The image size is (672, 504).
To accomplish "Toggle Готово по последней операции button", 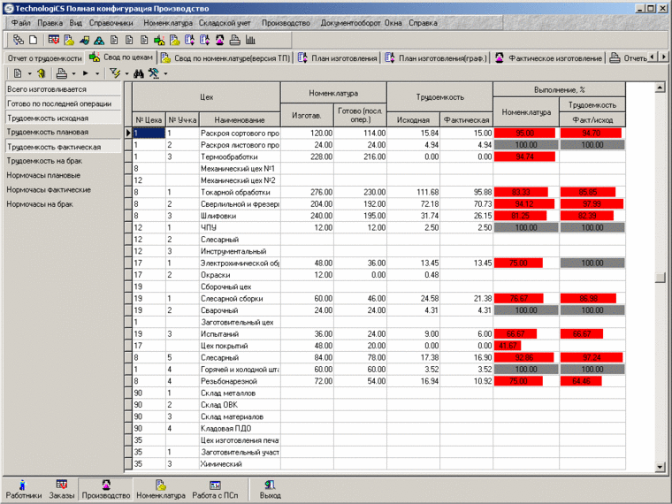I will tap(63, 103).
